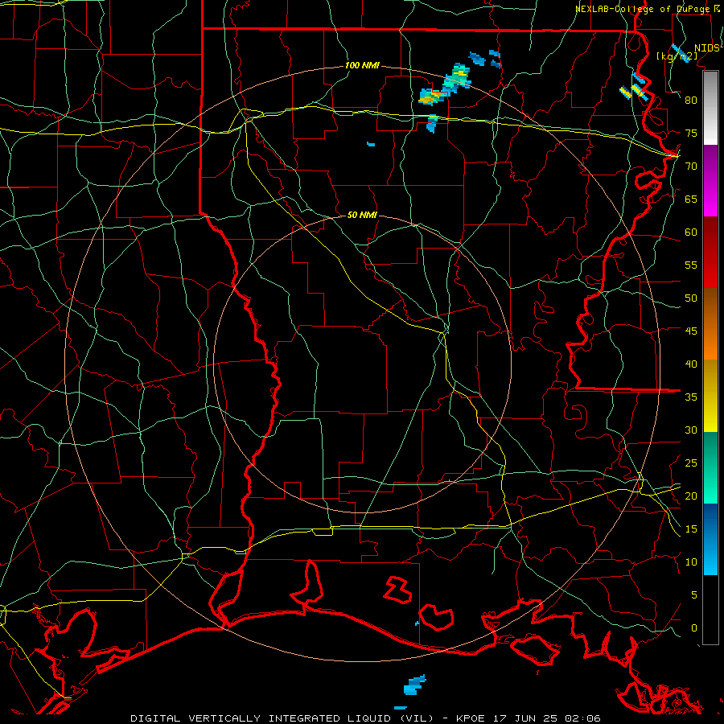
Task: Select the magenta-purple segment of the VIL legend
Action: coord(710,181)
